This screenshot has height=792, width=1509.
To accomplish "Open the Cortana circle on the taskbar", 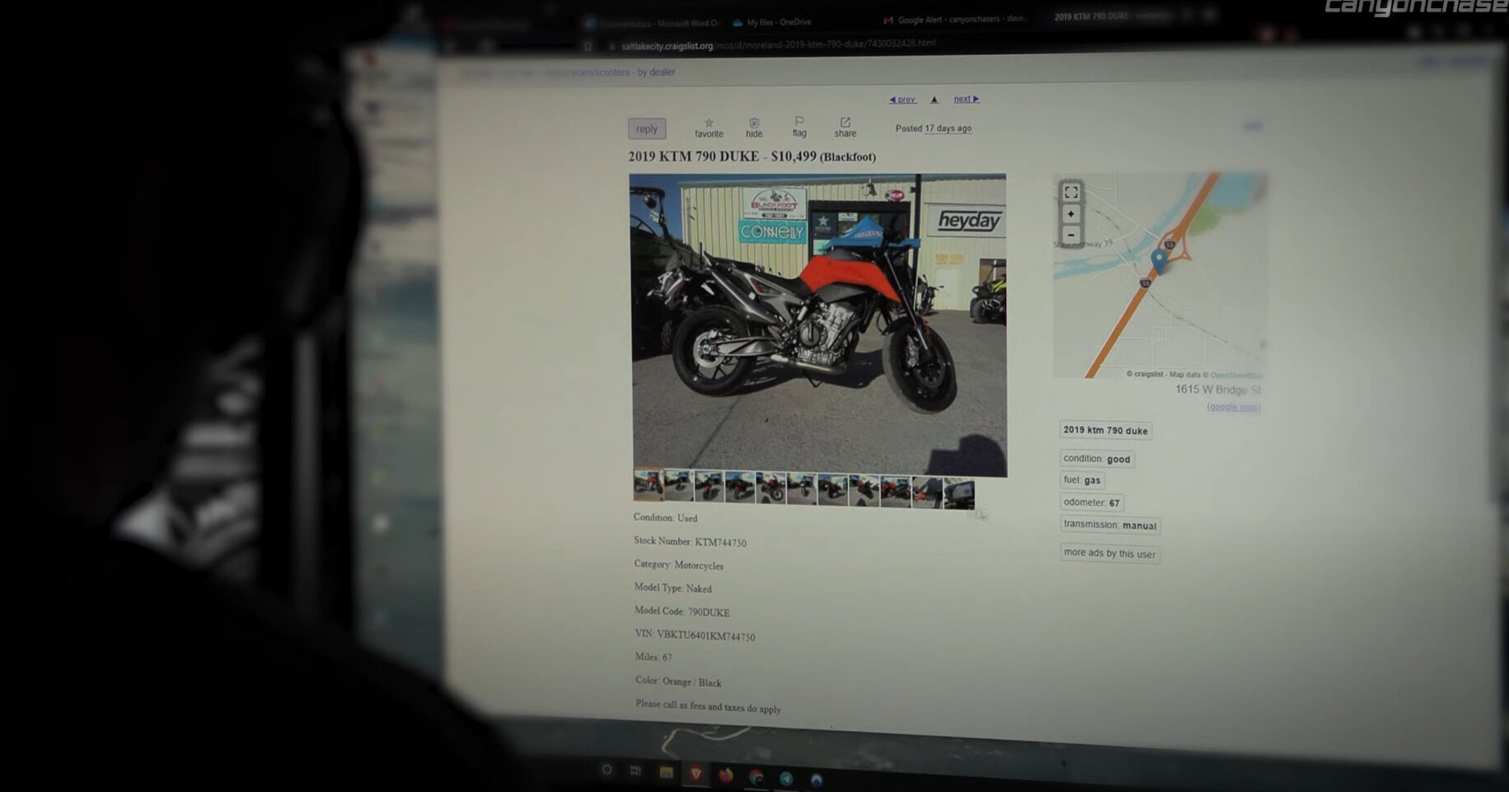I will 607,770.
